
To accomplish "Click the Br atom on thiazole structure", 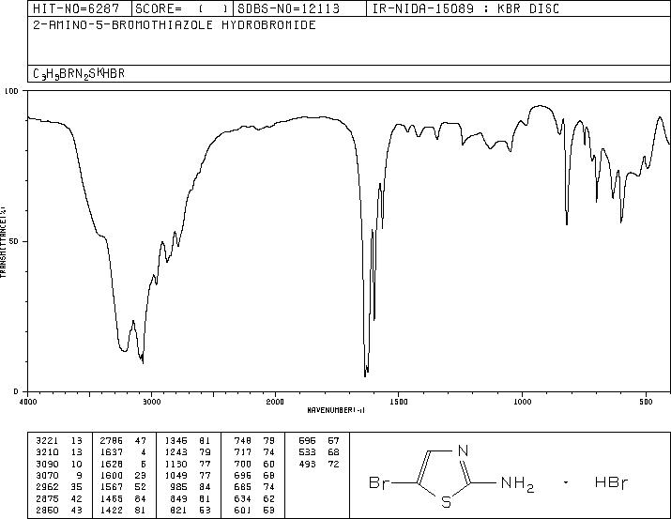I will coord(379,483).
